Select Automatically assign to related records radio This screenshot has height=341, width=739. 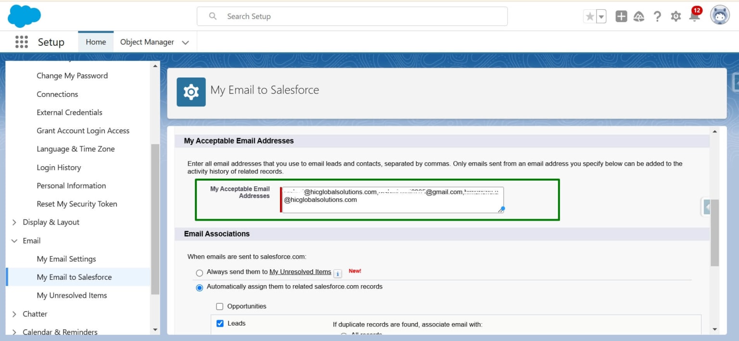(x=199, y=288)
